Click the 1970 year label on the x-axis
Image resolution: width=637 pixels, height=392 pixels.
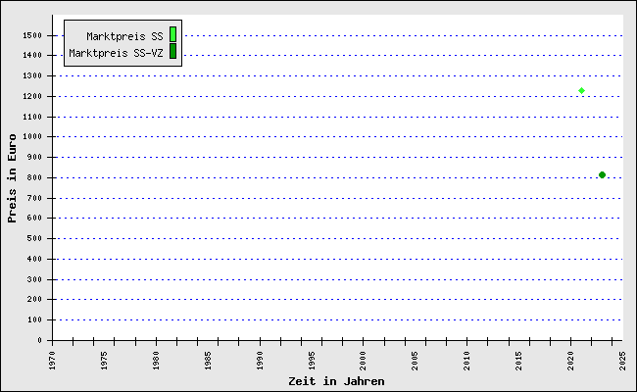tap(52, 361)
